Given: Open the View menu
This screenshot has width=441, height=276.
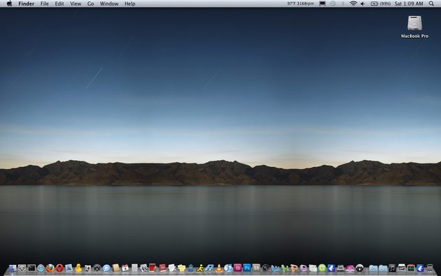Looking at the screenshot, I should [75, 3].
